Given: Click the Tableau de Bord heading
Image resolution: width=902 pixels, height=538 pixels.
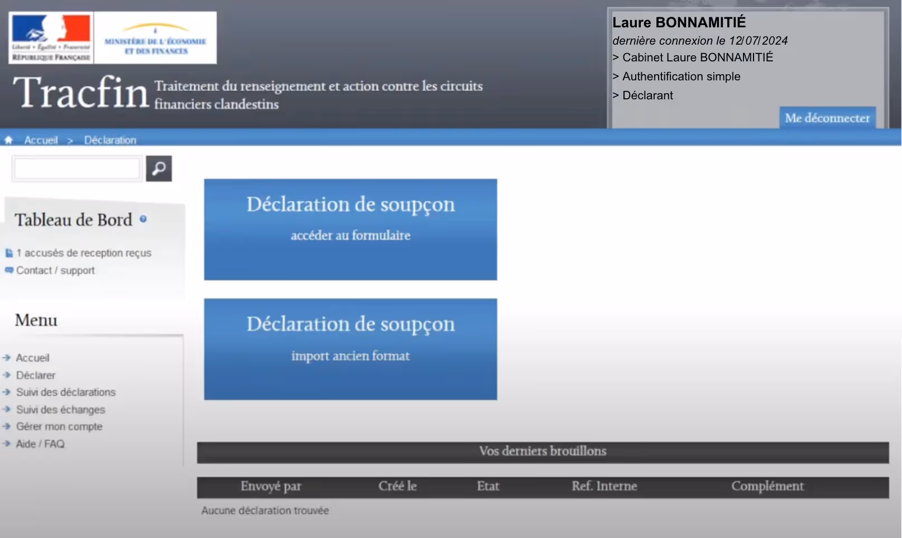Looking at the screenshot, I should click(x=74, y=220).
